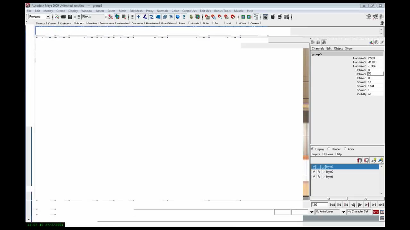
Task: Click the Move Layer Up icon
Action: pos(360,160)
